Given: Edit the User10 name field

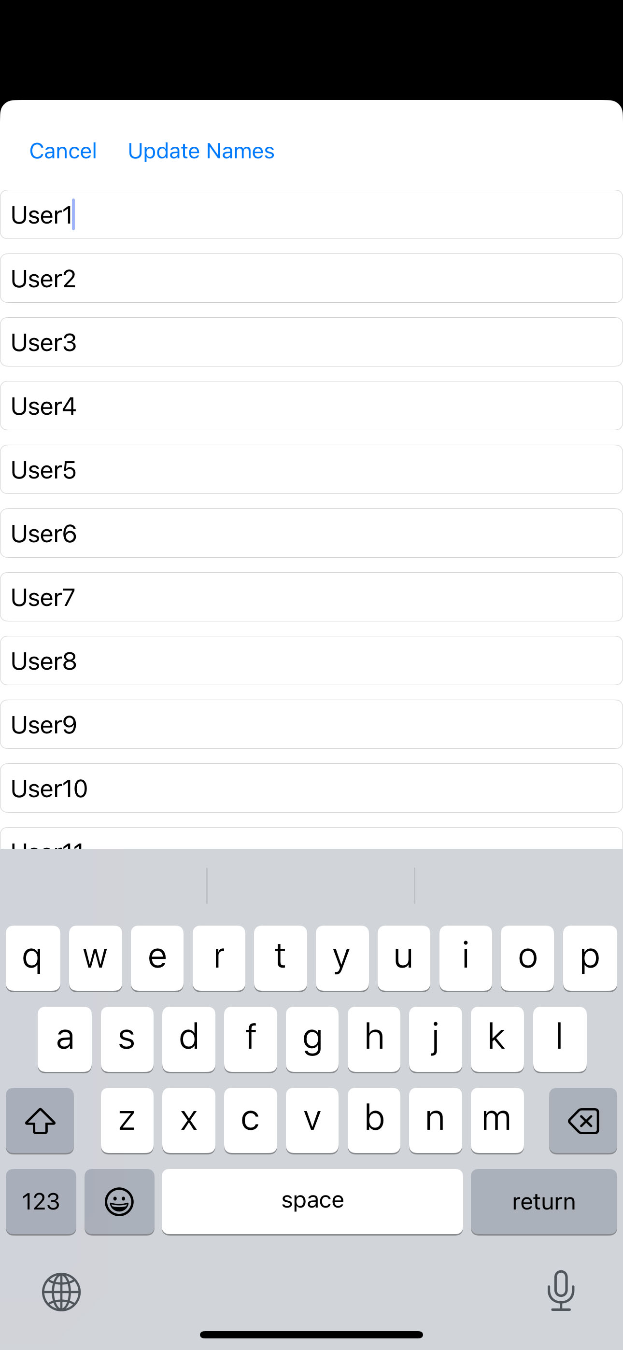Looking at the screenshot, I should (311, 788).
